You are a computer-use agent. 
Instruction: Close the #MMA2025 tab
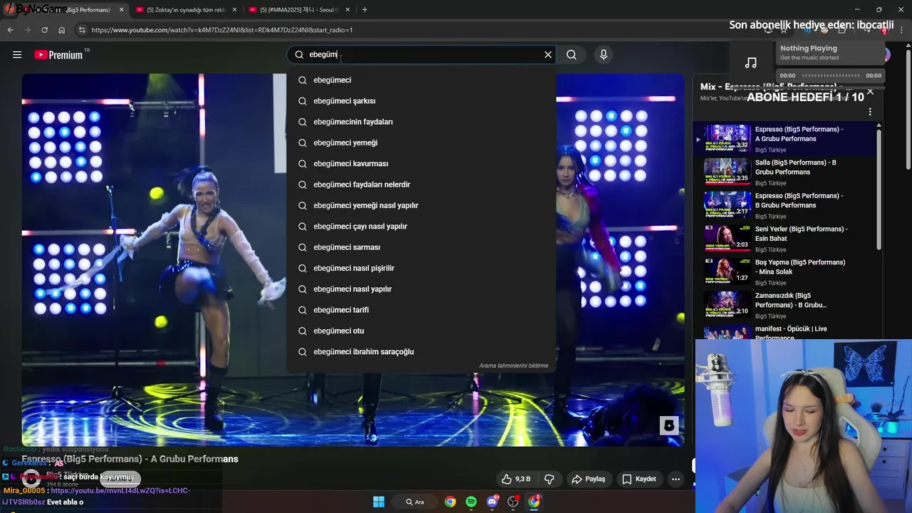click(x=348, y=10)
